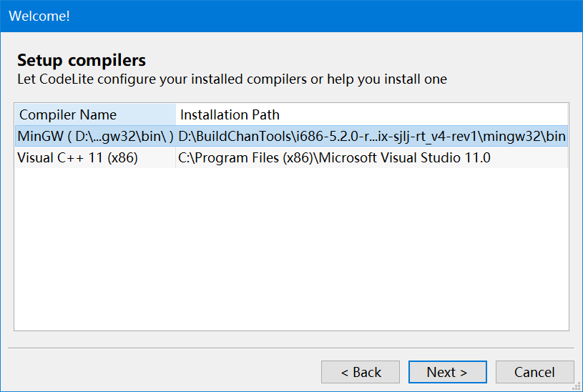Click the Setup compilers heading
The image size is (583, 392).
click(82, 59)
